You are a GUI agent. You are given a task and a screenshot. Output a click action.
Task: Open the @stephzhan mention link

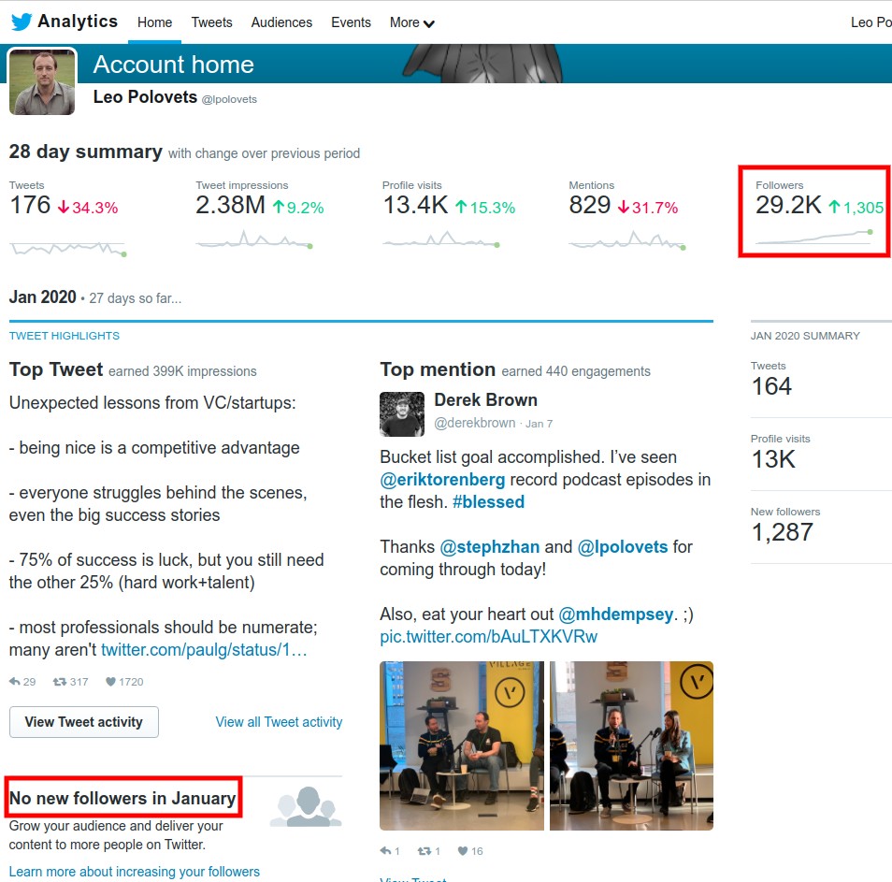[x=490, y=547]
